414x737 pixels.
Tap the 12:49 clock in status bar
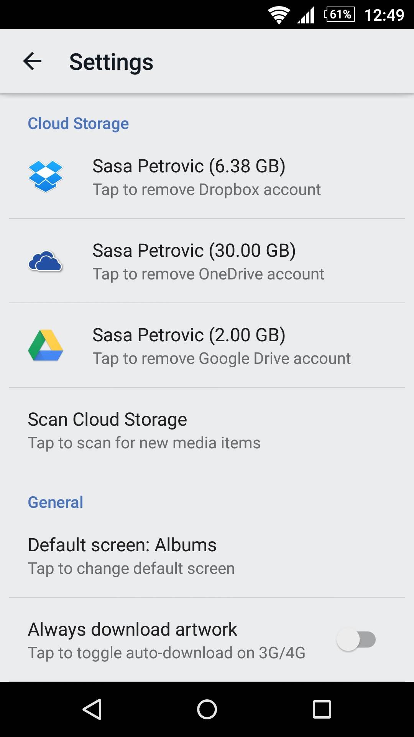pos(384,15)
